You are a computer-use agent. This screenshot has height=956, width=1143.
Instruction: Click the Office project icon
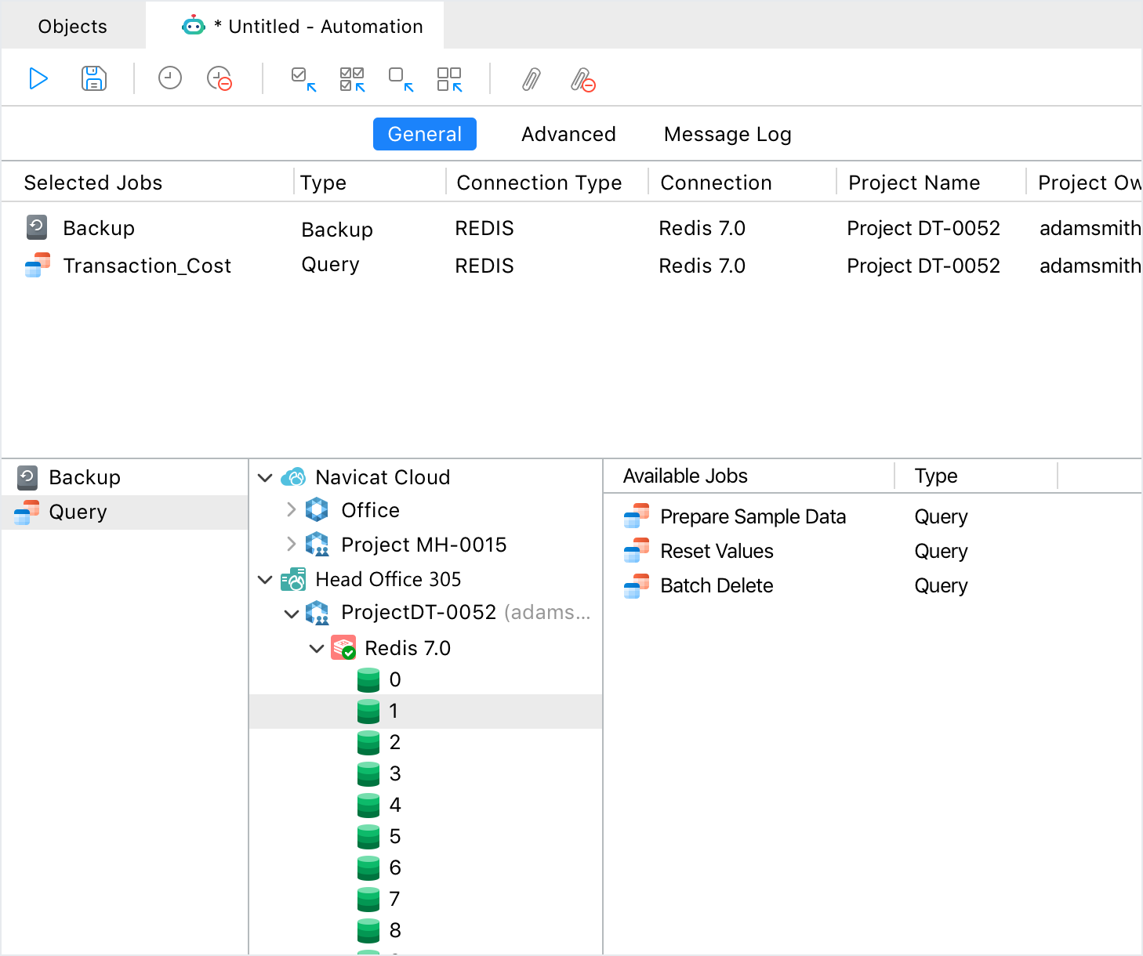(317, 509)
